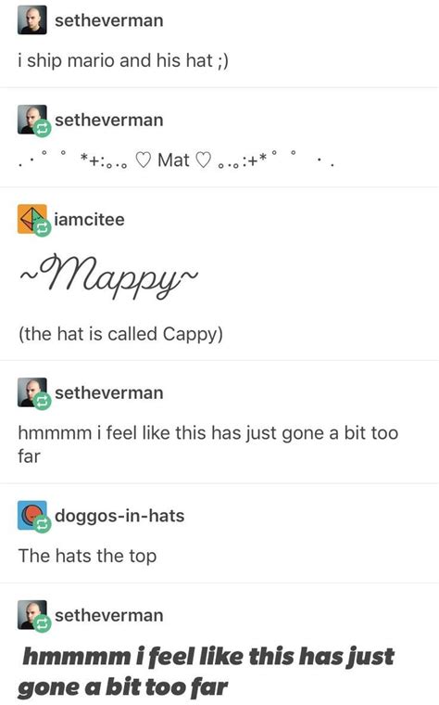The height and width of the screenshot is (705, 439).
Task: Click setheverman avatar on first post
Action: point(31,20)
